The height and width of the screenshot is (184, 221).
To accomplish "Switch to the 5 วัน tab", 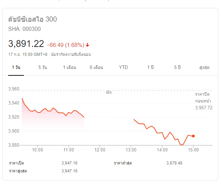I will click(43, 68).
